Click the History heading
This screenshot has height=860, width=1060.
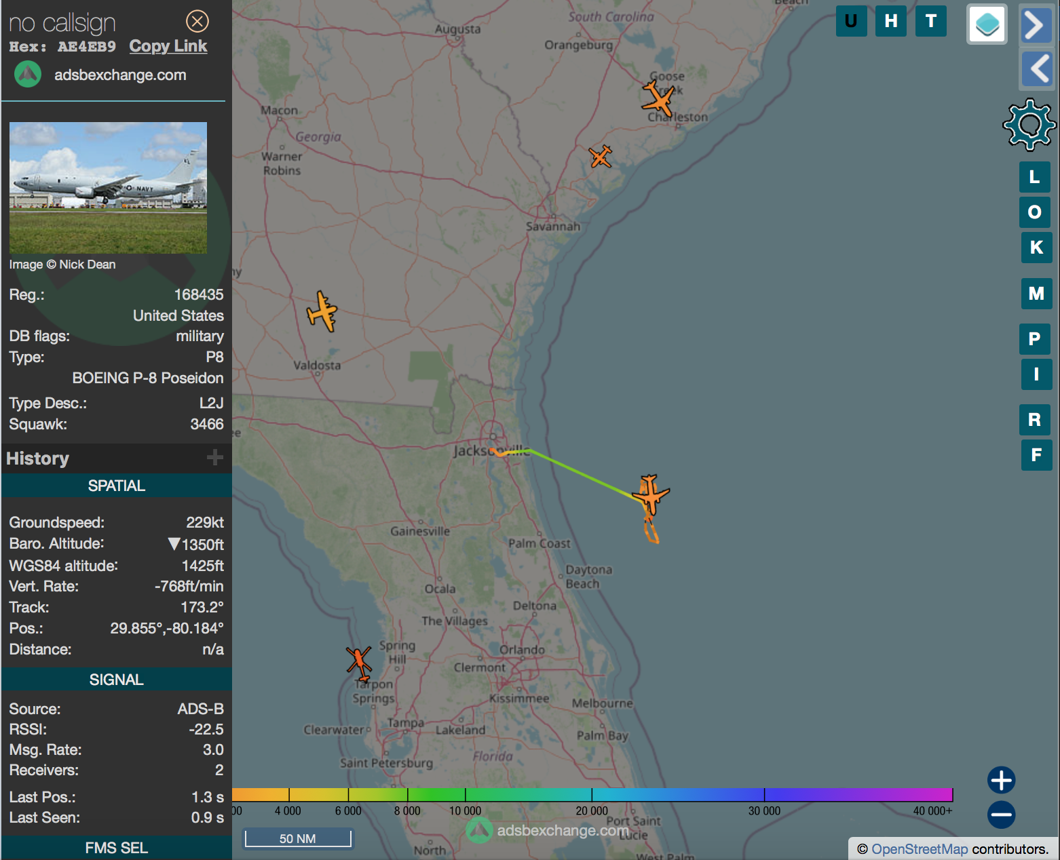[38, 458]
